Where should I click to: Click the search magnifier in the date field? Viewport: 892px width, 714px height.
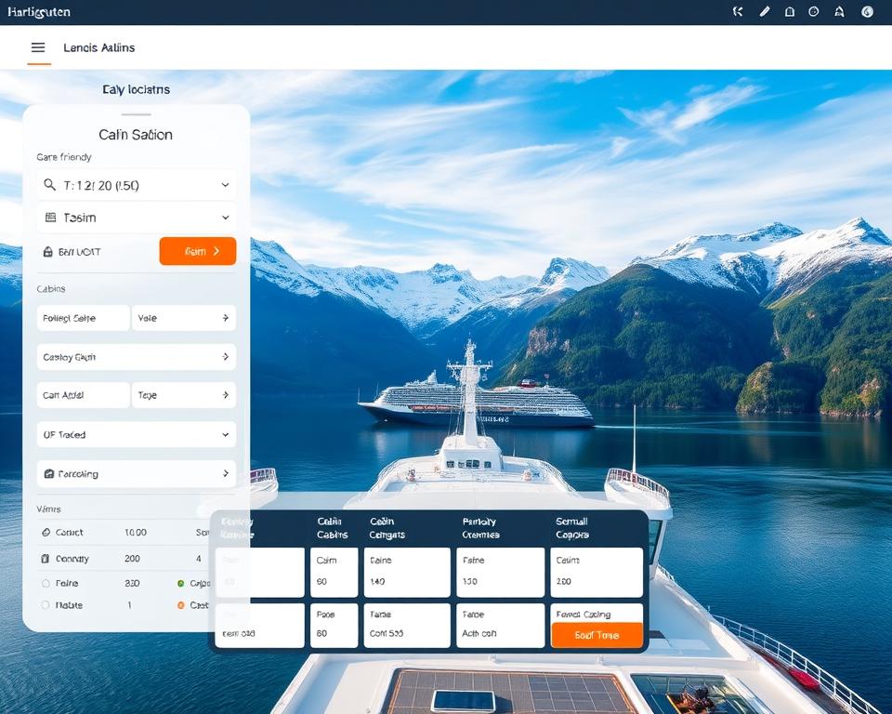pos(50,184)
